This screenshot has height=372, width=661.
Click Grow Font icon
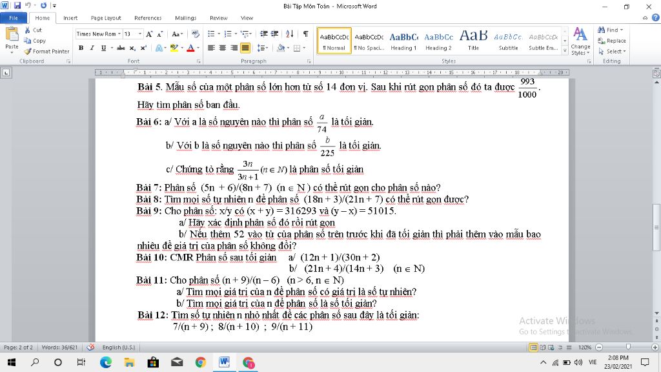coord(149,34)
